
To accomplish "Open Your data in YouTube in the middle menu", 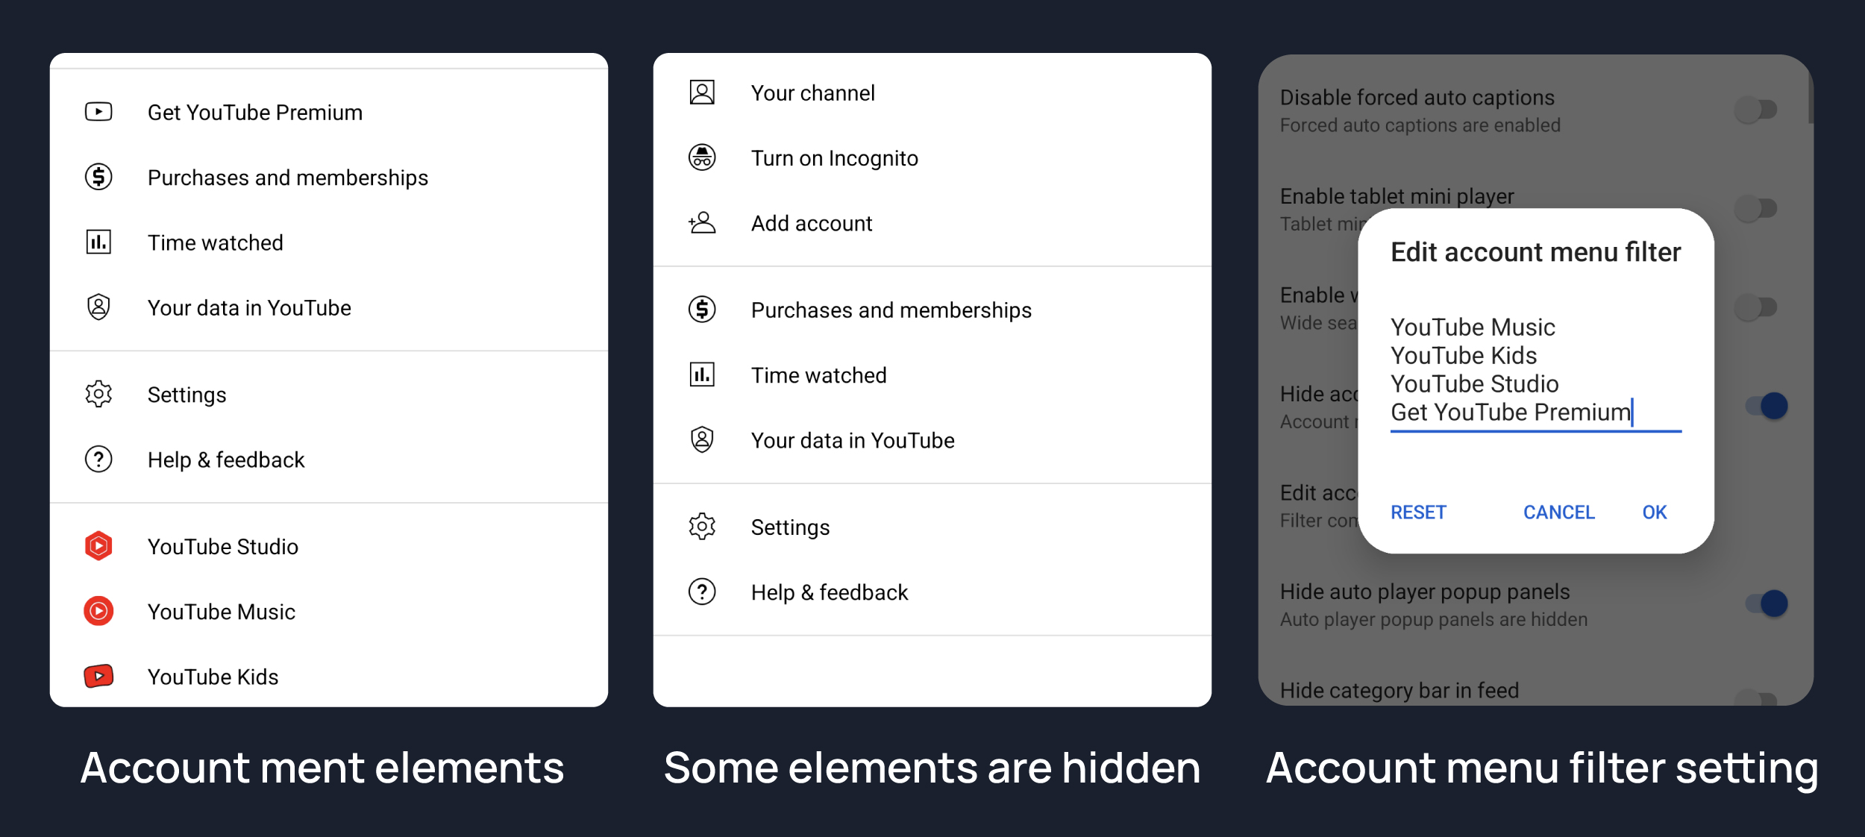I will (x=852, y=440).
